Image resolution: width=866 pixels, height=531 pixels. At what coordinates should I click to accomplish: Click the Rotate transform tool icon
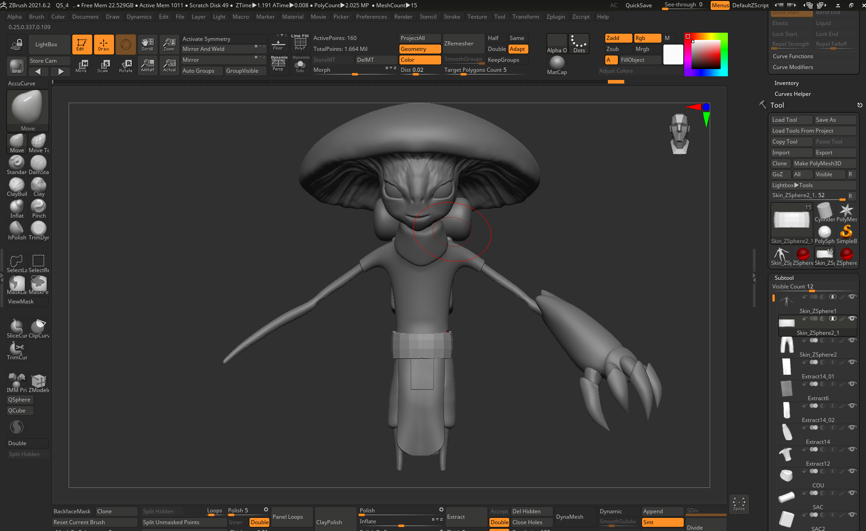pyautogui.click(x=126, y=66)
